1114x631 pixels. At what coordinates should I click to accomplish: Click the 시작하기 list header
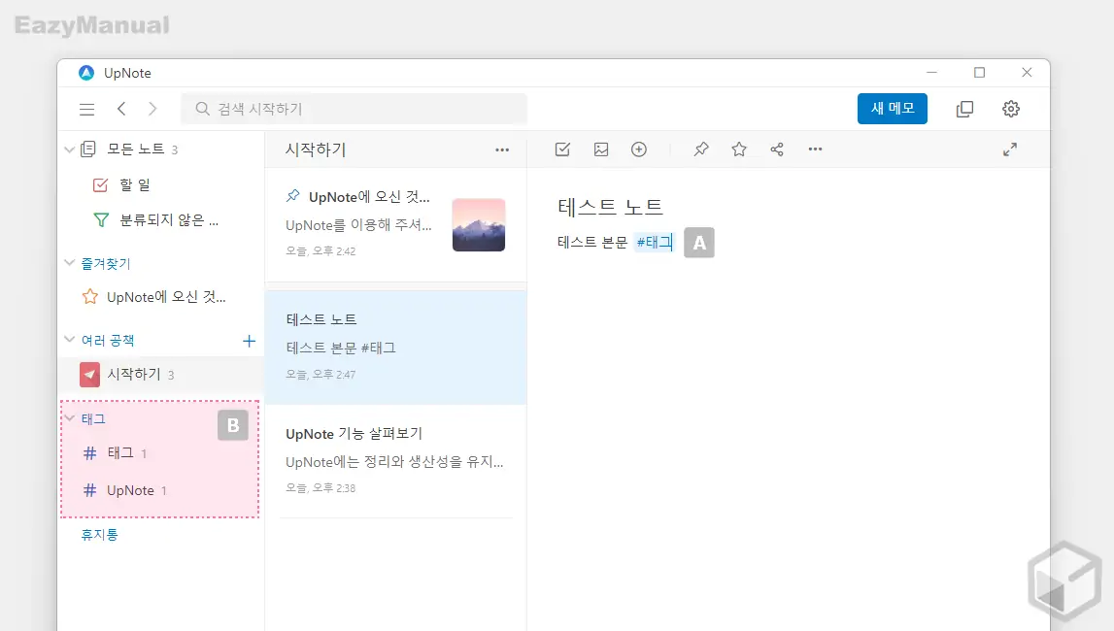tap(316, 149)
